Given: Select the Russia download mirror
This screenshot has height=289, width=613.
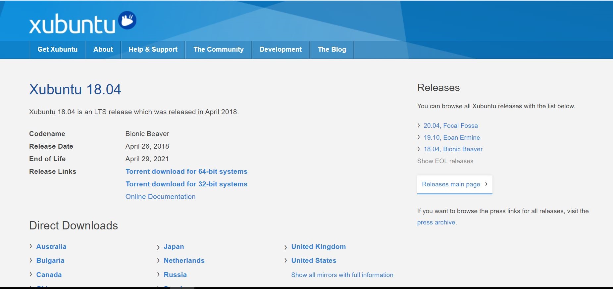Looking at the screenshot, I should click(175, 275).
